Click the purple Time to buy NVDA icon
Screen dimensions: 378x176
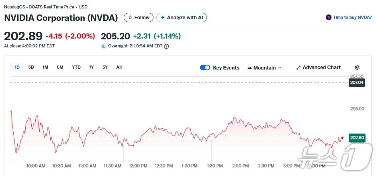329,18
